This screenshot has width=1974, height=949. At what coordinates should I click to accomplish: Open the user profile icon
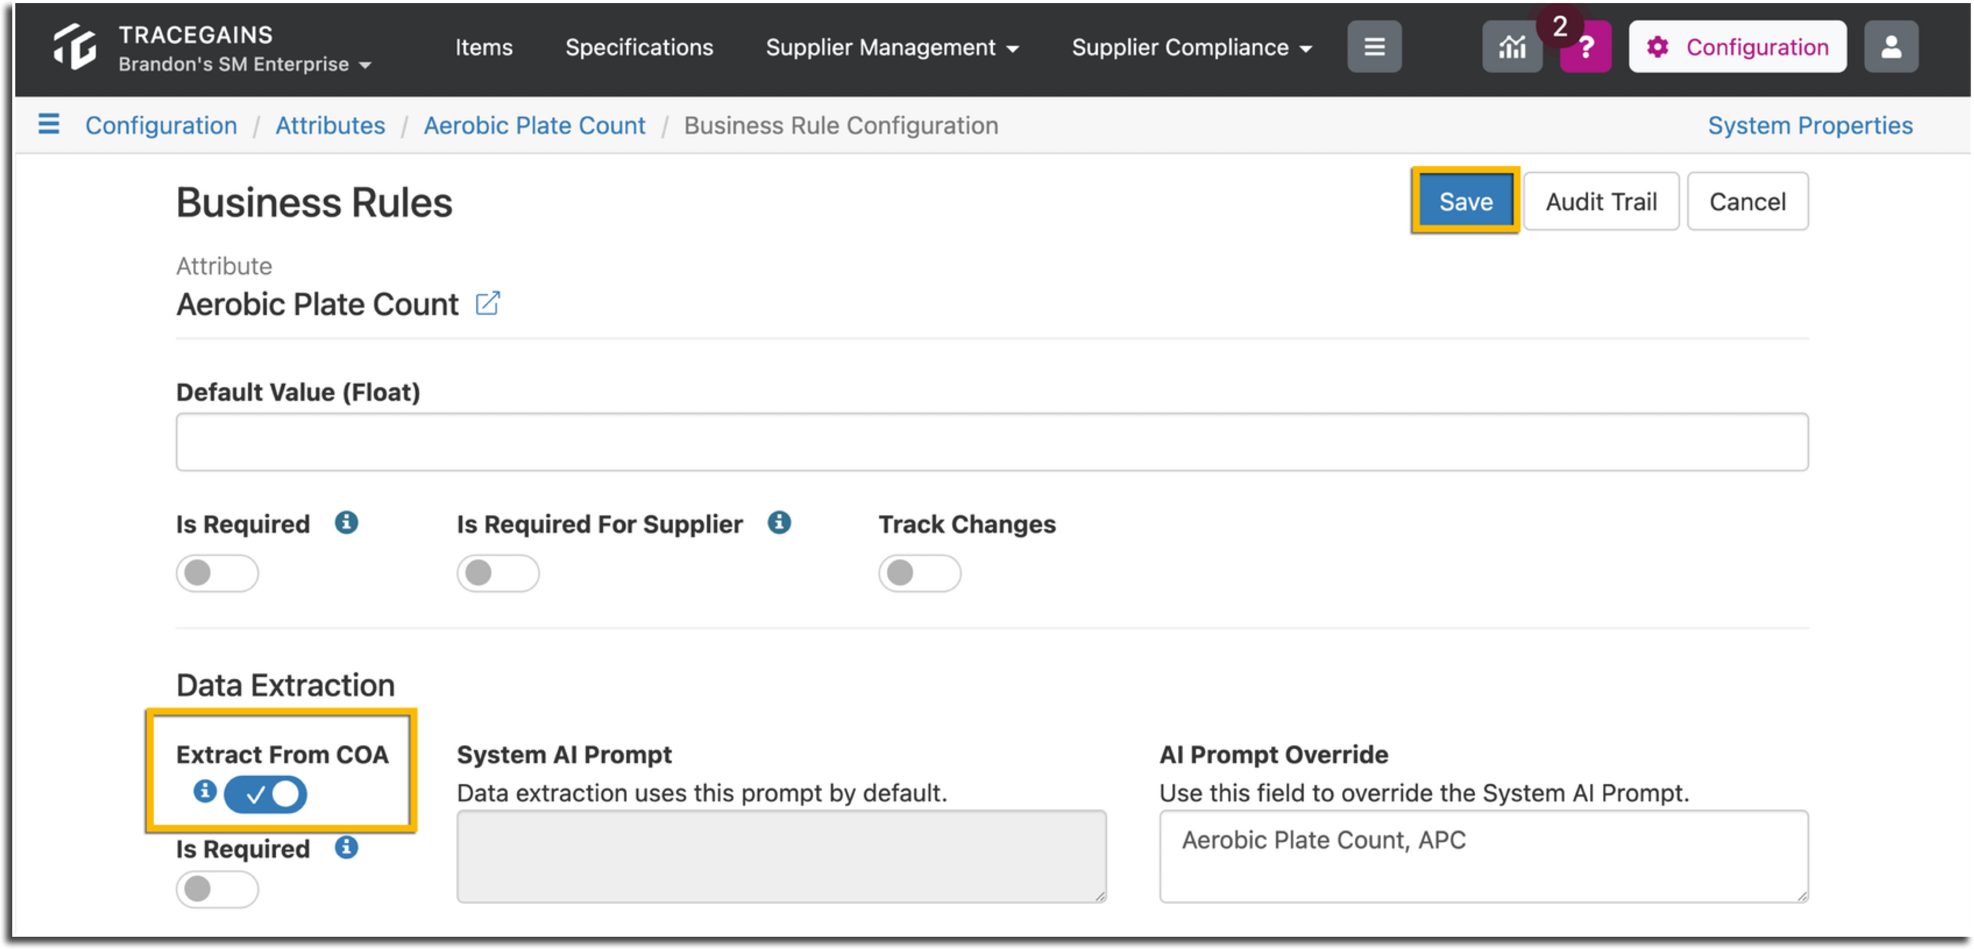pos(1890,47)
